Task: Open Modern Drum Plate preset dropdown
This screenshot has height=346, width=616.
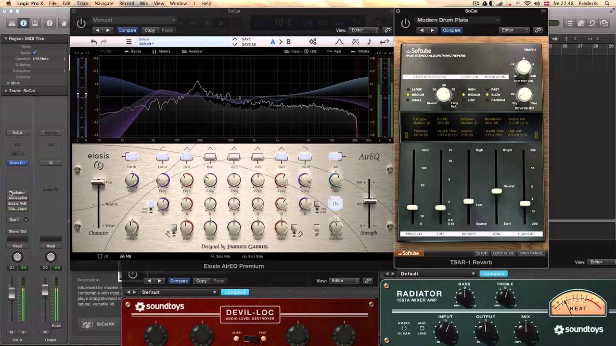Action: point(457,20)
